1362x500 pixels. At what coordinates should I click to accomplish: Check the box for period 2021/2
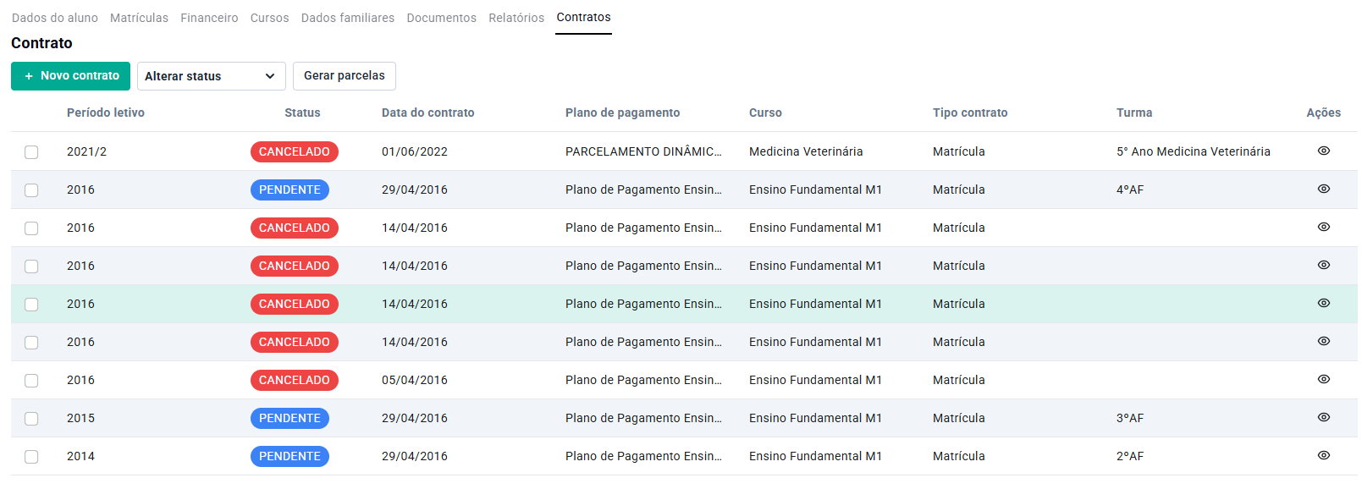pos(31,152)
